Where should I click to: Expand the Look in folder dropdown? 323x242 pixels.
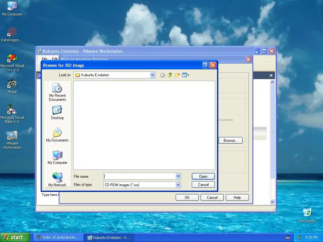152,75
